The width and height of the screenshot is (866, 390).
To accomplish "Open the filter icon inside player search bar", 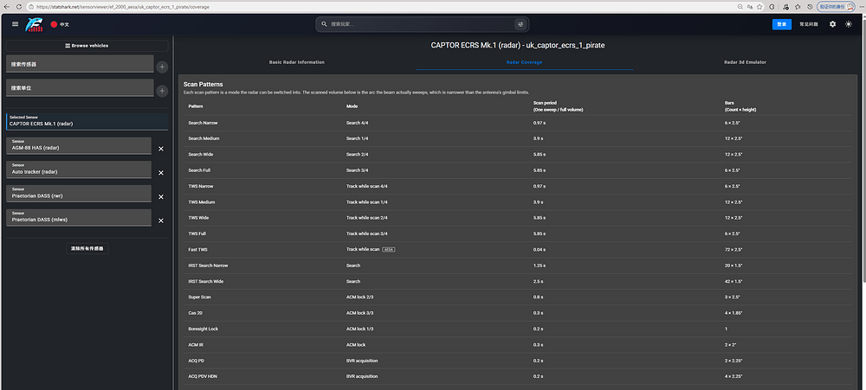I will click(520, 24).
